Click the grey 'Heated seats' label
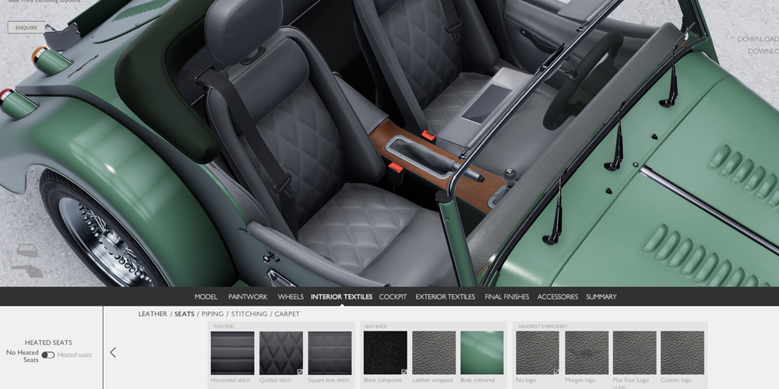The image size is (779, 389). coord(75,355)
